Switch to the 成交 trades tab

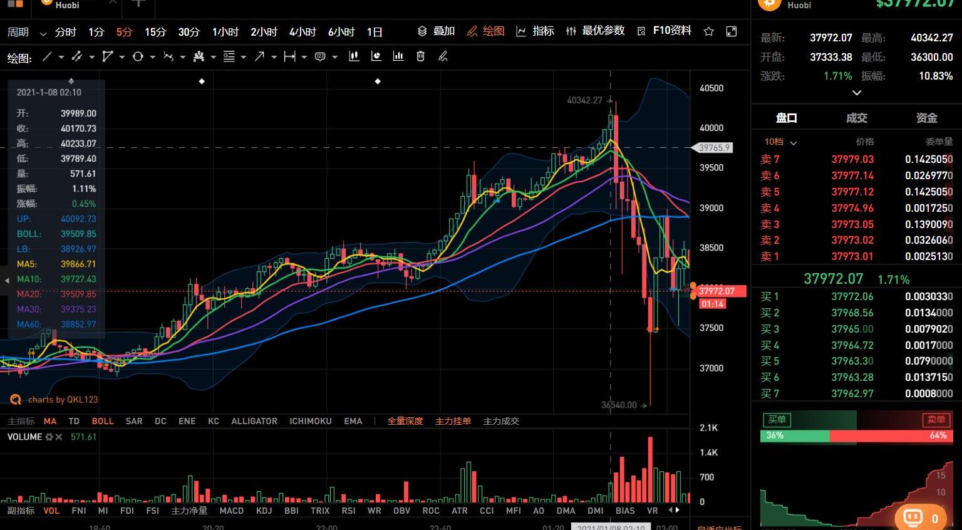856,118
